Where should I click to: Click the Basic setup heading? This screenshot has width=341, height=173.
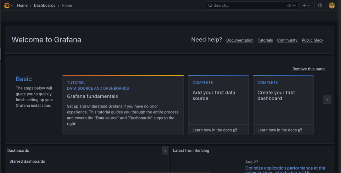coord(24,79)
